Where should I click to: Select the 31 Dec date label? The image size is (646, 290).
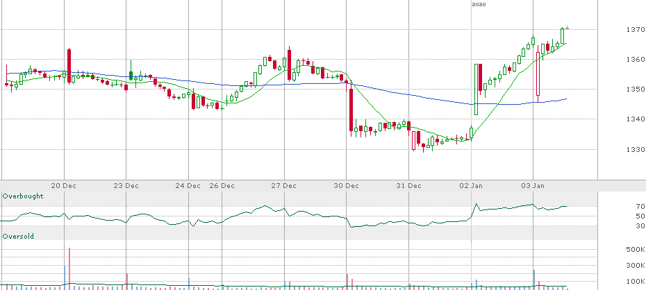[x=408, y=185]
